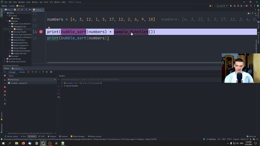Screen dimensions: 260x146
Task: Click the Mute Breakpoints icon in debug sidebar
Action: point(5,95)
